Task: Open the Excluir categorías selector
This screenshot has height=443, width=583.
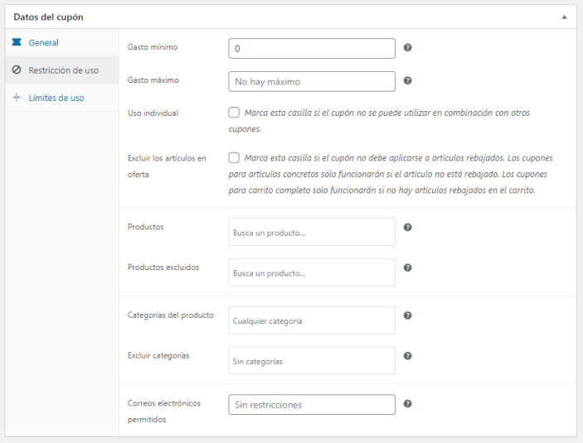Action: click(x=312, y=360)
